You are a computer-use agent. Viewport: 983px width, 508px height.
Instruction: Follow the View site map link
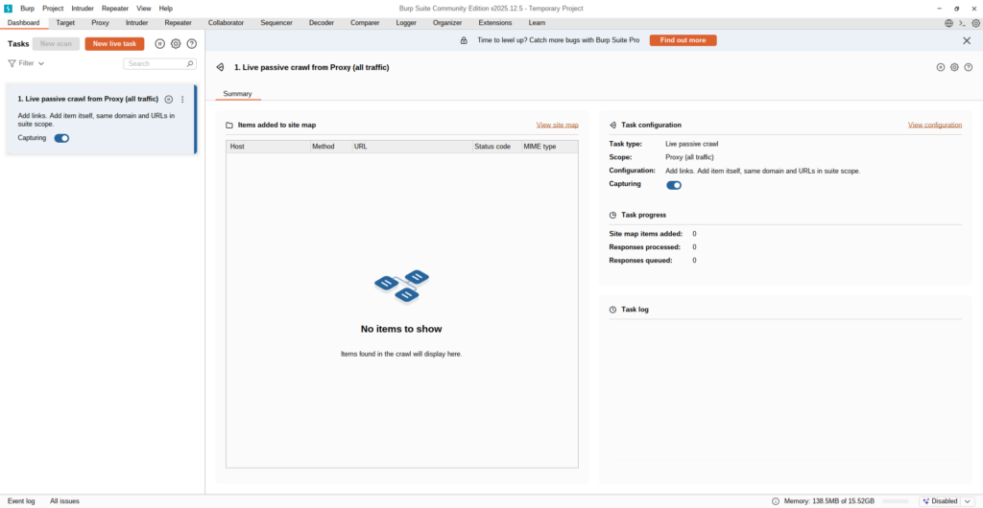557,125
